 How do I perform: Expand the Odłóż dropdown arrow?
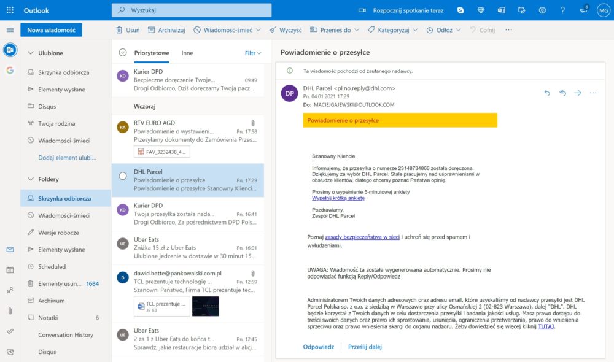click(x=458, y=29)
